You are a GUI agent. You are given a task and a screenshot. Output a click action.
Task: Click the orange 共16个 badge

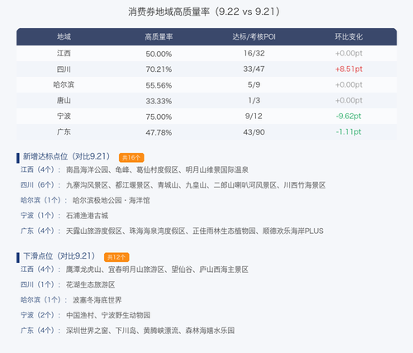pos(131,158)
